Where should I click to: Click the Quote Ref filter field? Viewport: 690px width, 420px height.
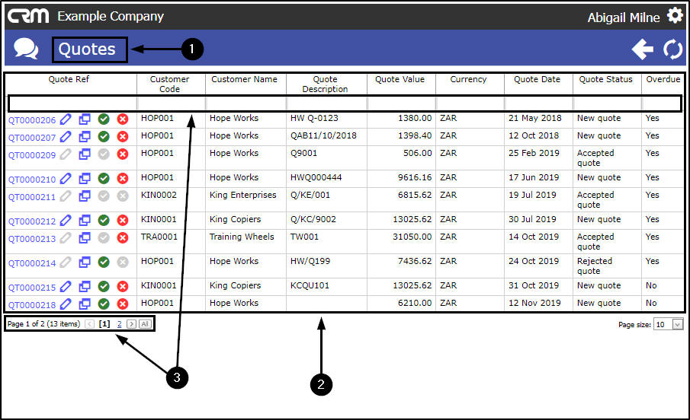(x=72, y=103)
